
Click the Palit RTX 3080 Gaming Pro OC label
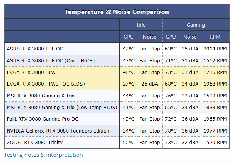point(43,119)
